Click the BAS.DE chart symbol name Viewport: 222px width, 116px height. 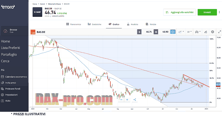coord(41,32)
